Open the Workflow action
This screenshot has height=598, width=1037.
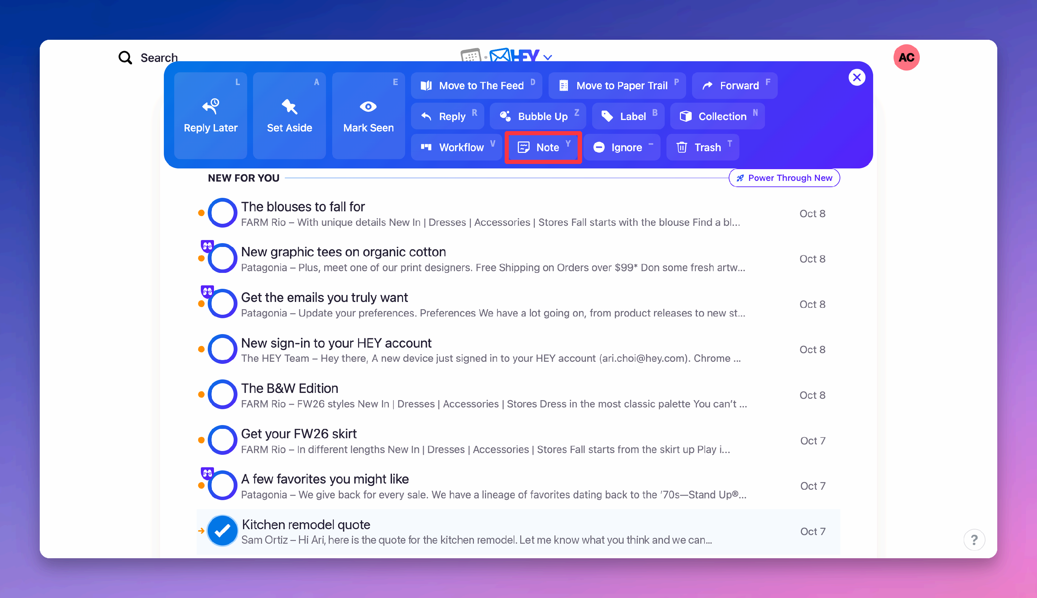tap(456, 147)
